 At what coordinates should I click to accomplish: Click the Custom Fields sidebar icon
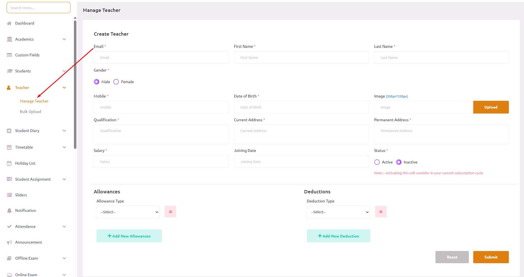(x=9, y=55)
